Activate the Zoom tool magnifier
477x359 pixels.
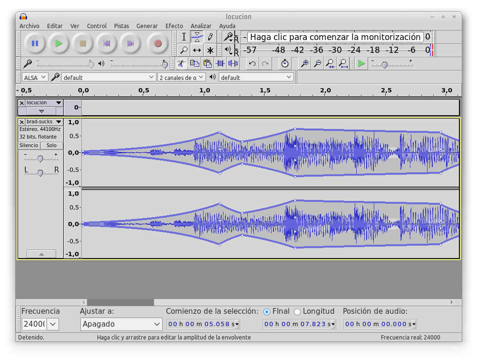coord(184,50)
